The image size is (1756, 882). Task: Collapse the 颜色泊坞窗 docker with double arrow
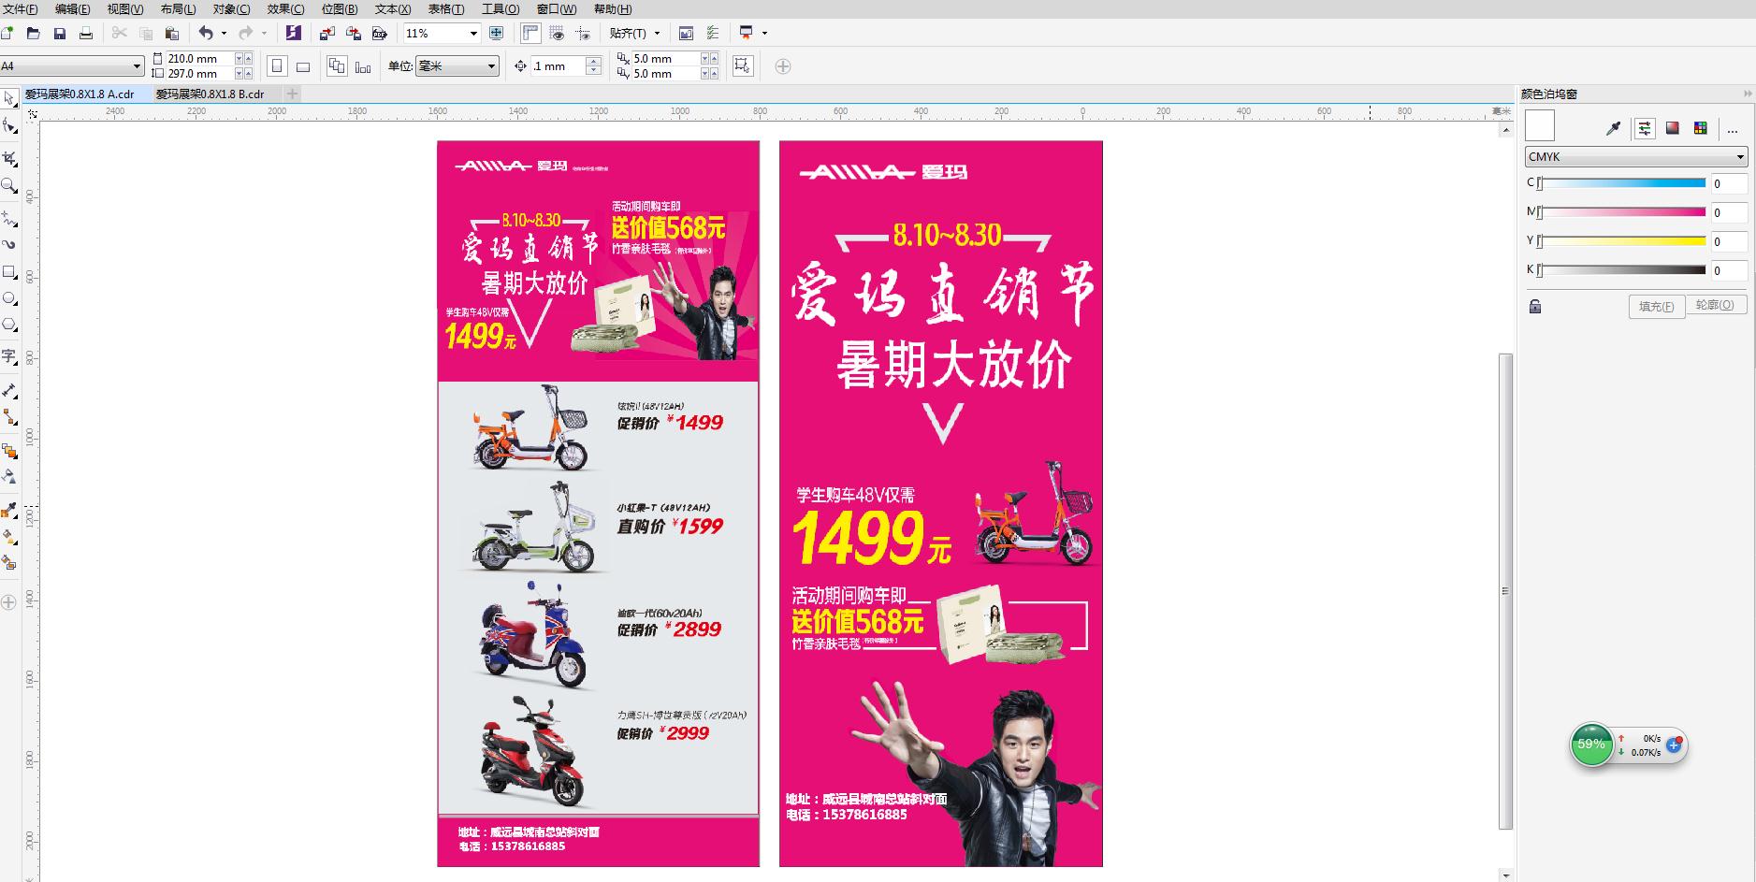(1747, 94)
